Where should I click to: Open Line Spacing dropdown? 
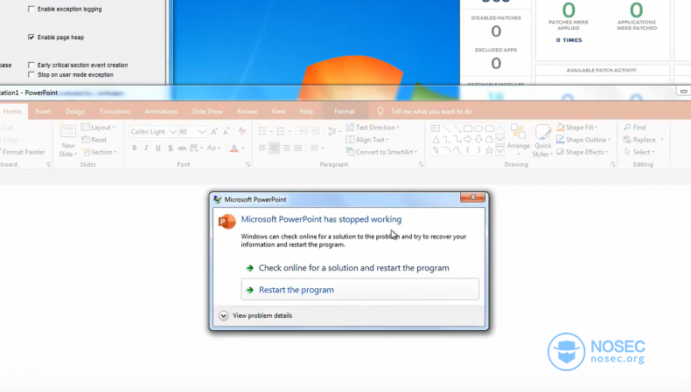pos(334,131)
